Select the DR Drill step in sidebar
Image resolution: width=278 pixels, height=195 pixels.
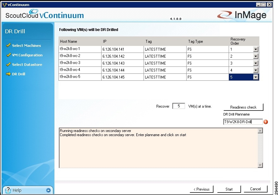coord(19,74)
